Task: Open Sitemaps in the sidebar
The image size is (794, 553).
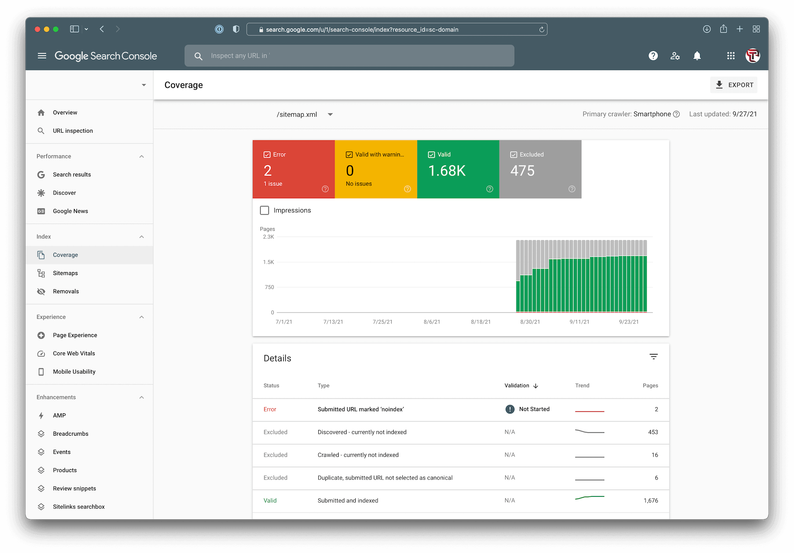Action: click(x=65, y=273)
